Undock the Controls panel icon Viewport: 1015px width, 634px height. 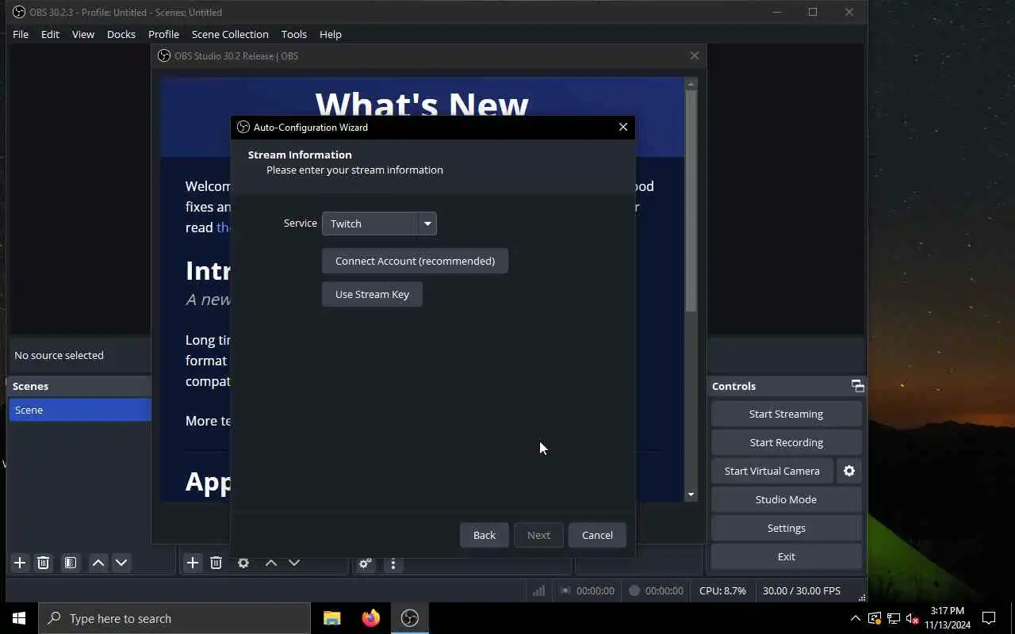pos(857,386)
